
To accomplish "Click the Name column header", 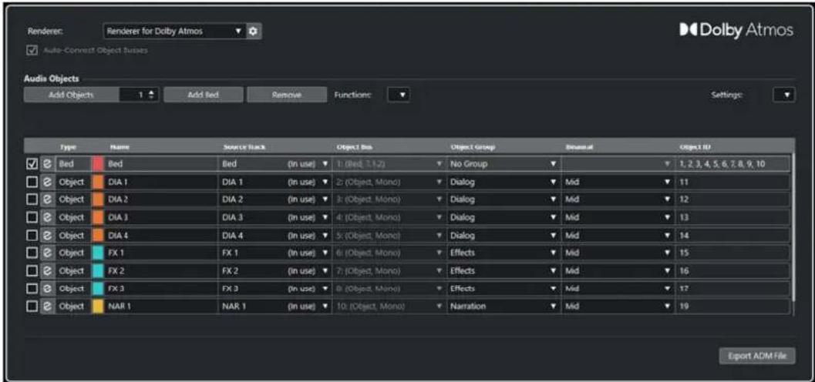I will pos(116,147).
